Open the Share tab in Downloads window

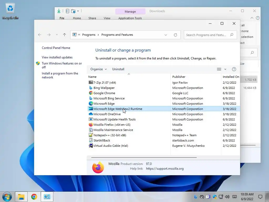click(92, 18)
